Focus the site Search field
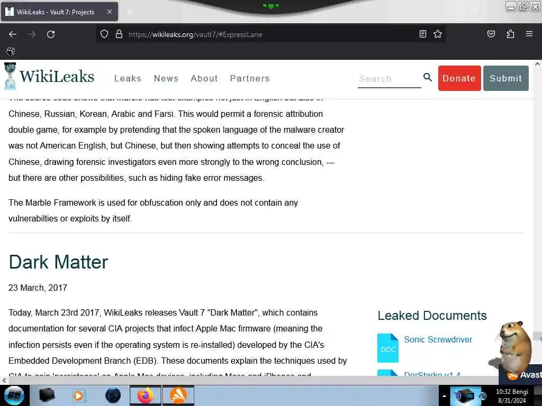Image resolution: width=542 pixels, height=406 pixels. point(389,79)
